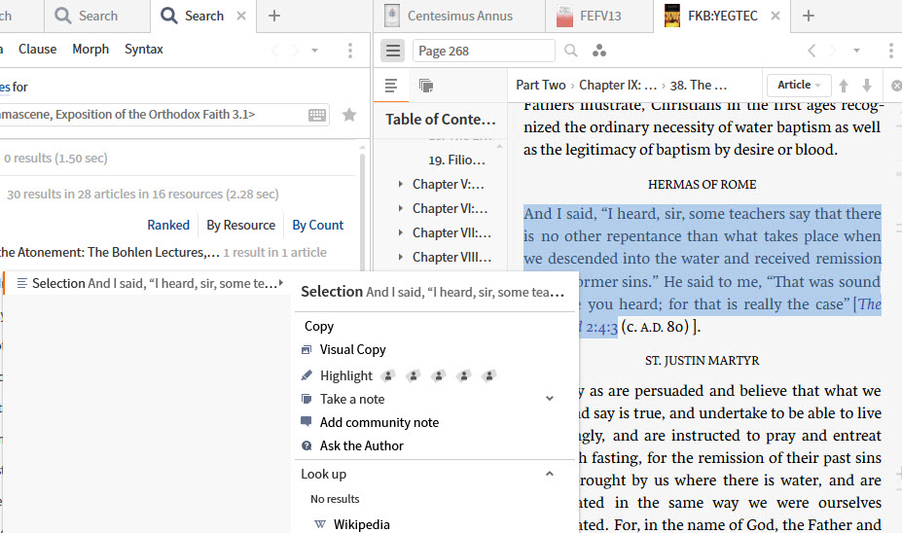Expand Chapter VII in table of contents
The image size is (902, 533).
click(400, 232)
